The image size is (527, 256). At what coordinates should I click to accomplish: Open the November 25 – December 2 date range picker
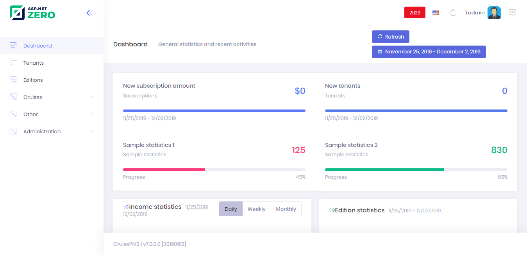pyautogui.click(x=429, y=51)
